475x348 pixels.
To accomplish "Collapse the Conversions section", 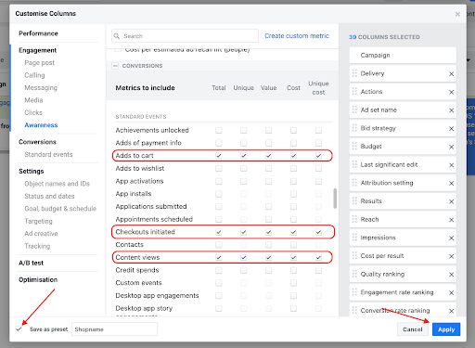I will (115, 66).
